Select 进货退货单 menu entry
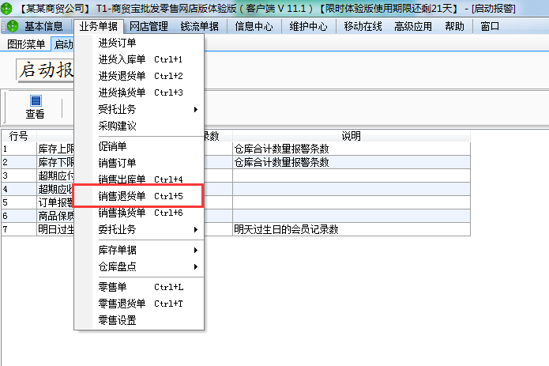The image size is (549, 366). tap(139, 76)
